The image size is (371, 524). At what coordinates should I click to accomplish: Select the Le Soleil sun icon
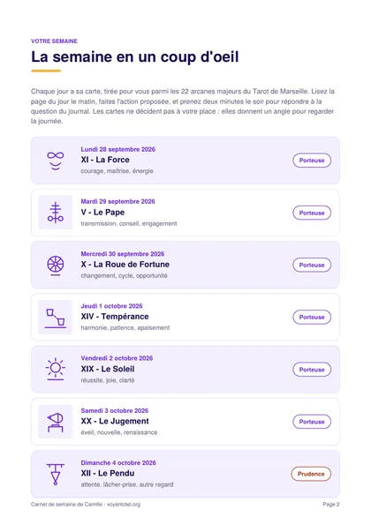tap(55, 370)
